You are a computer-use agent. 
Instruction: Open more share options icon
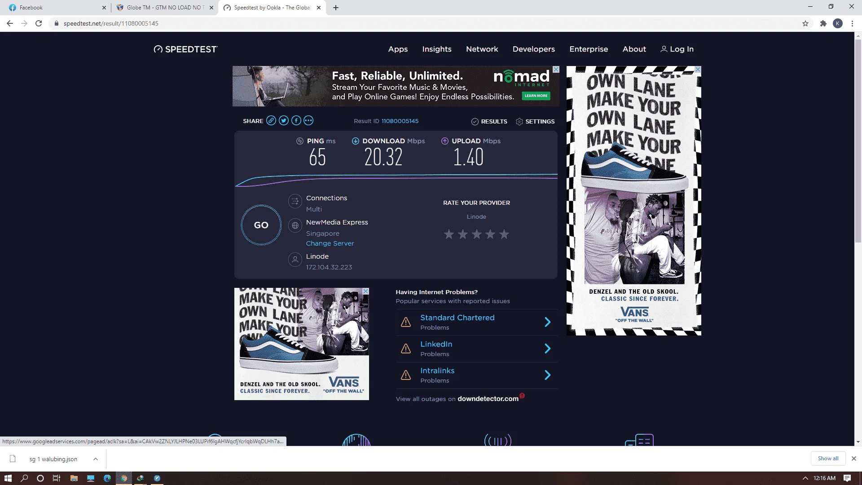pyautogui.click(x=308, y=120)
